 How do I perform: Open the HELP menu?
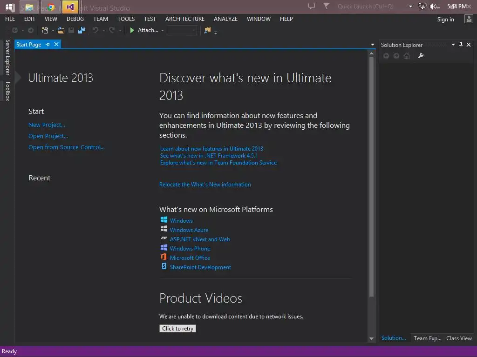tap(286, 19)
